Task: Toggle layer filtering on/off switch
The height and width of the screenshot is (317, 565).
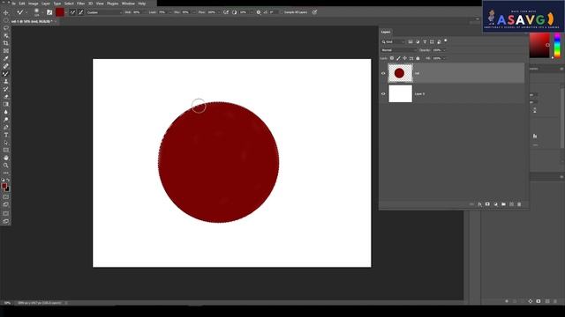Action: [445, 41]
